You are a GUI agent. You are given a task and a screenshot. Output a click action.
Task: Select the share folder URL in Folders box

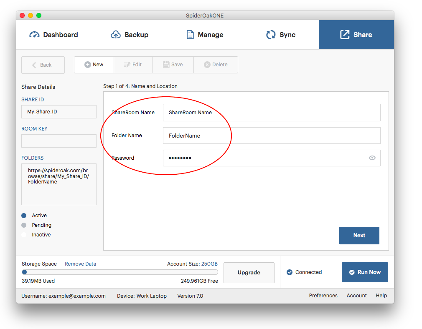58,176
